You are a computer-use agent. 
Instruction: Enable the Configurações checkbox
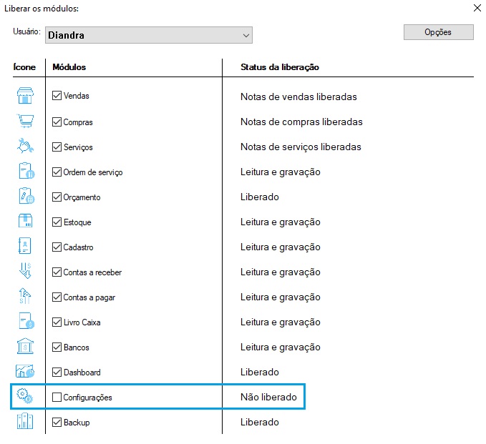click(x=57, y=397)
